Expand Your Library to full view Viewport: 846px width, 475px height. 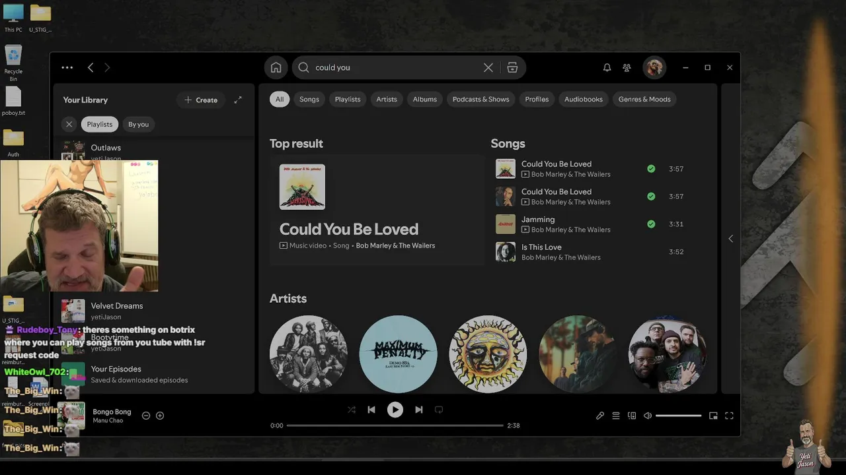[238, 100]
